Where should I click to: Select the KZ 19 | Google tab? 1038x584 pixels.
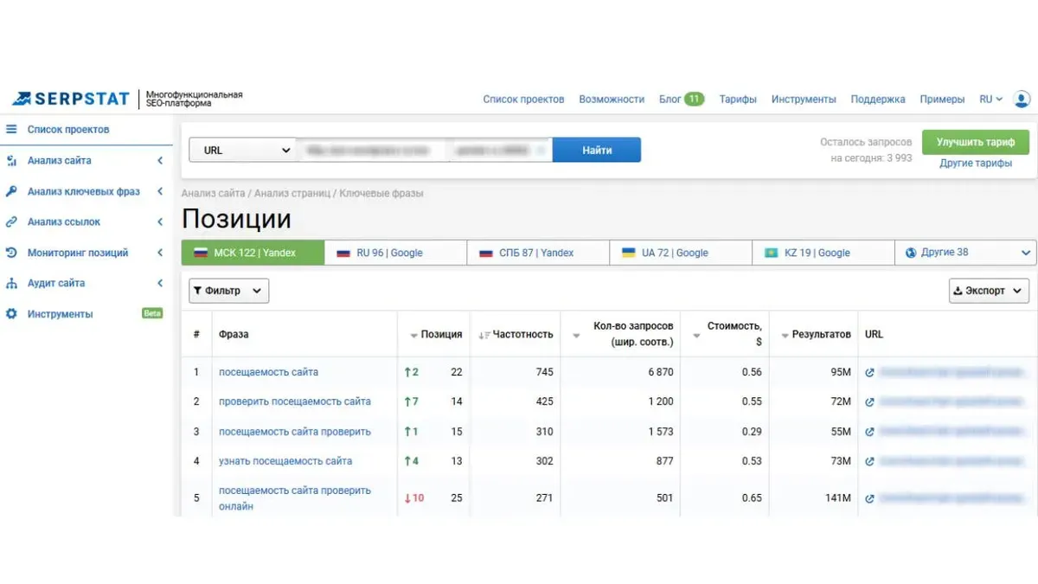(x=823, y=253)
